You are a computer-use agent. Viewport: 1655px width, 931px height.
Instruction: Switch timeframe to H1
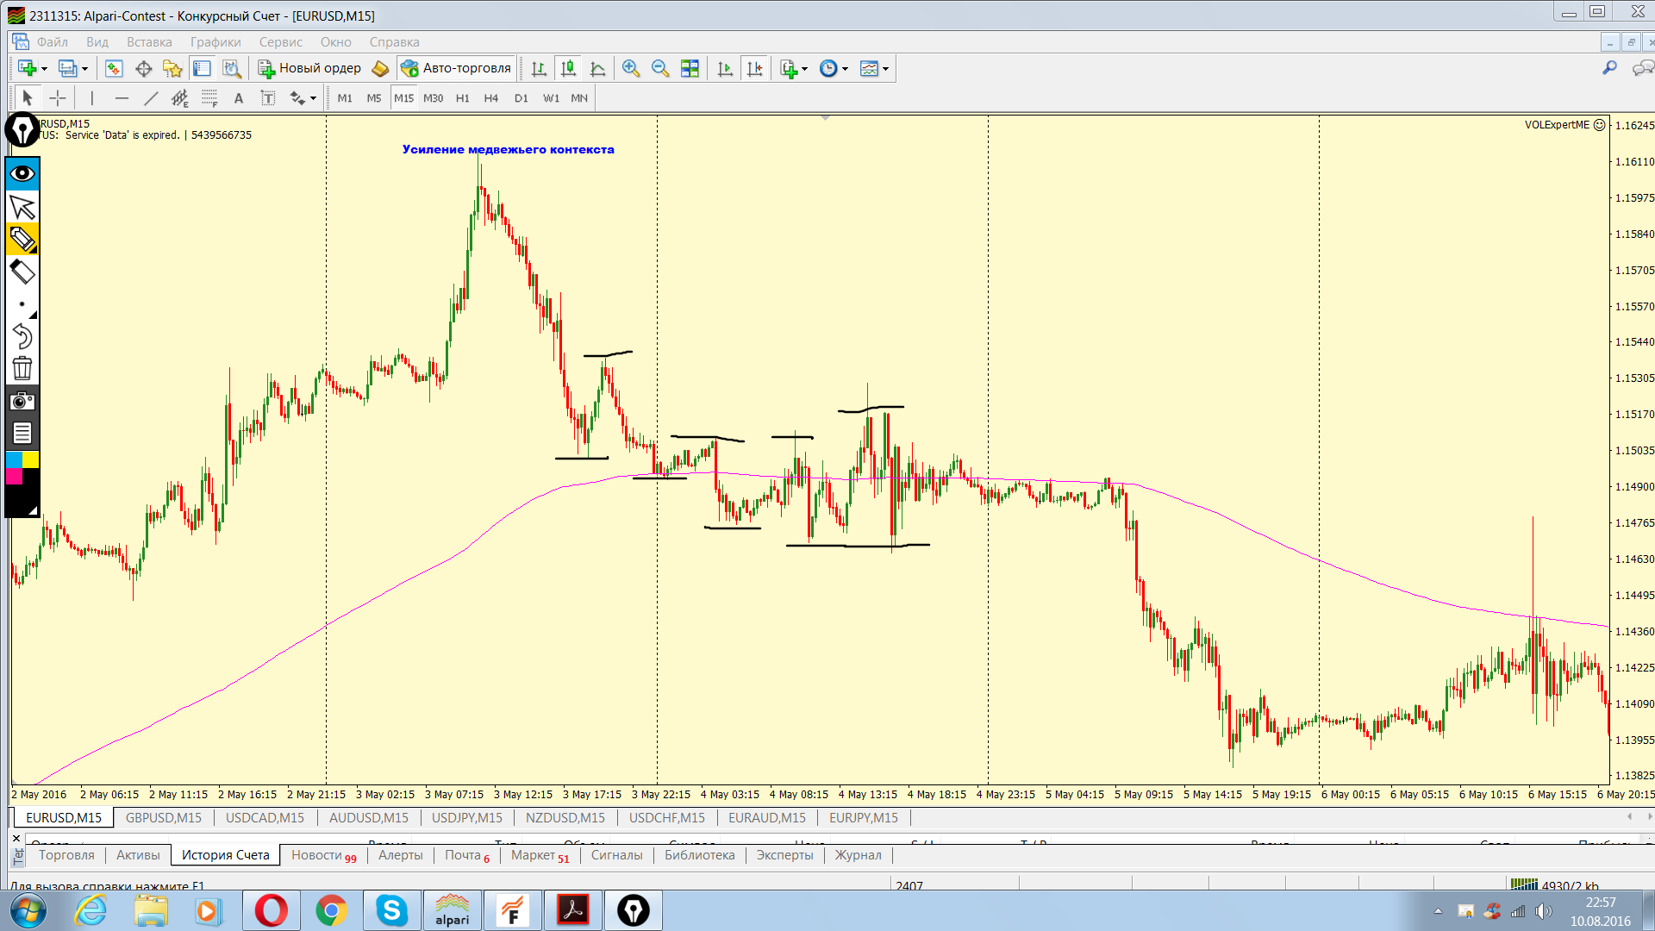click(463, 98)
